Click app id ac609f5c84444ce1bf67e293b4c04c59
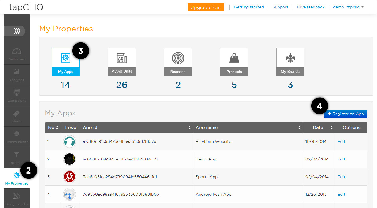This screenshot has height=208, width=377. click(120, 159)
